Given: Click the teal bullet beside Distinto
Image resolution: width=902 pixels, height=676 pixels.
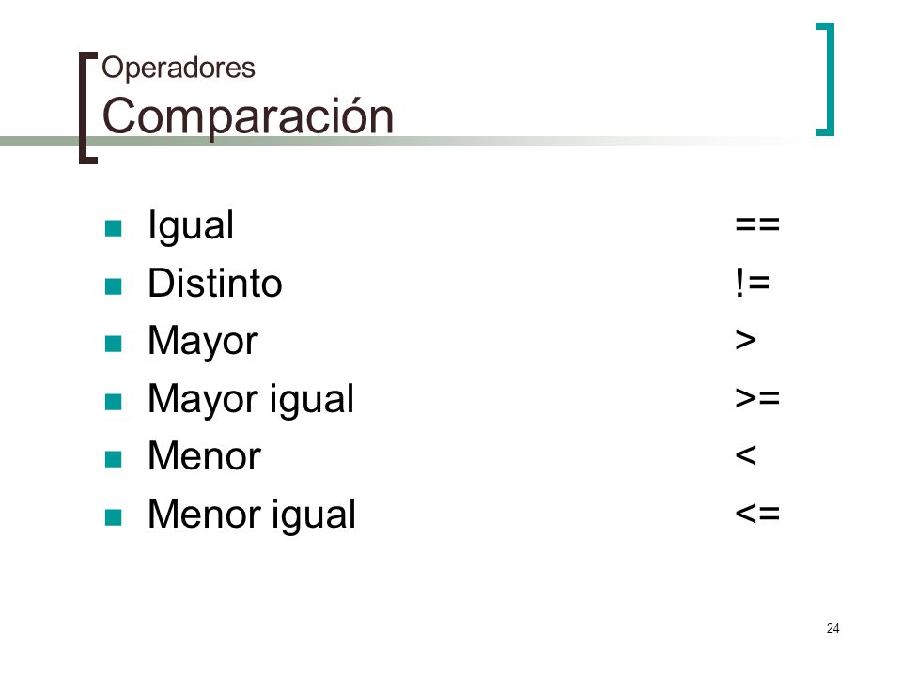Looking at the screenshot, I should pyautogui.click(x=114, y=286).
